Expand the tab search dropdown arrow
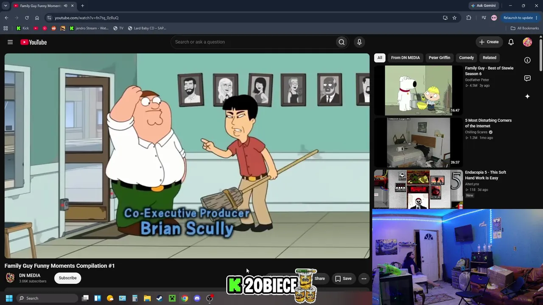Viewport: 543px width, 305px height. click(x=6, y=6)
